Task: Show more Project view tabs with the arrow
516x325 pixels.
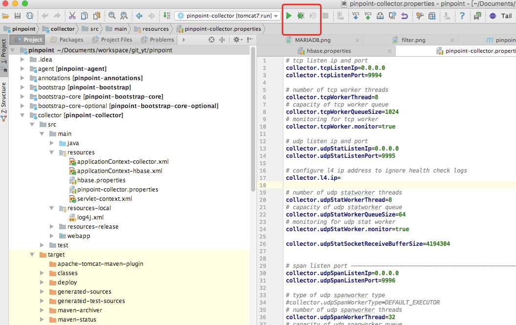Action: point(184,40)
